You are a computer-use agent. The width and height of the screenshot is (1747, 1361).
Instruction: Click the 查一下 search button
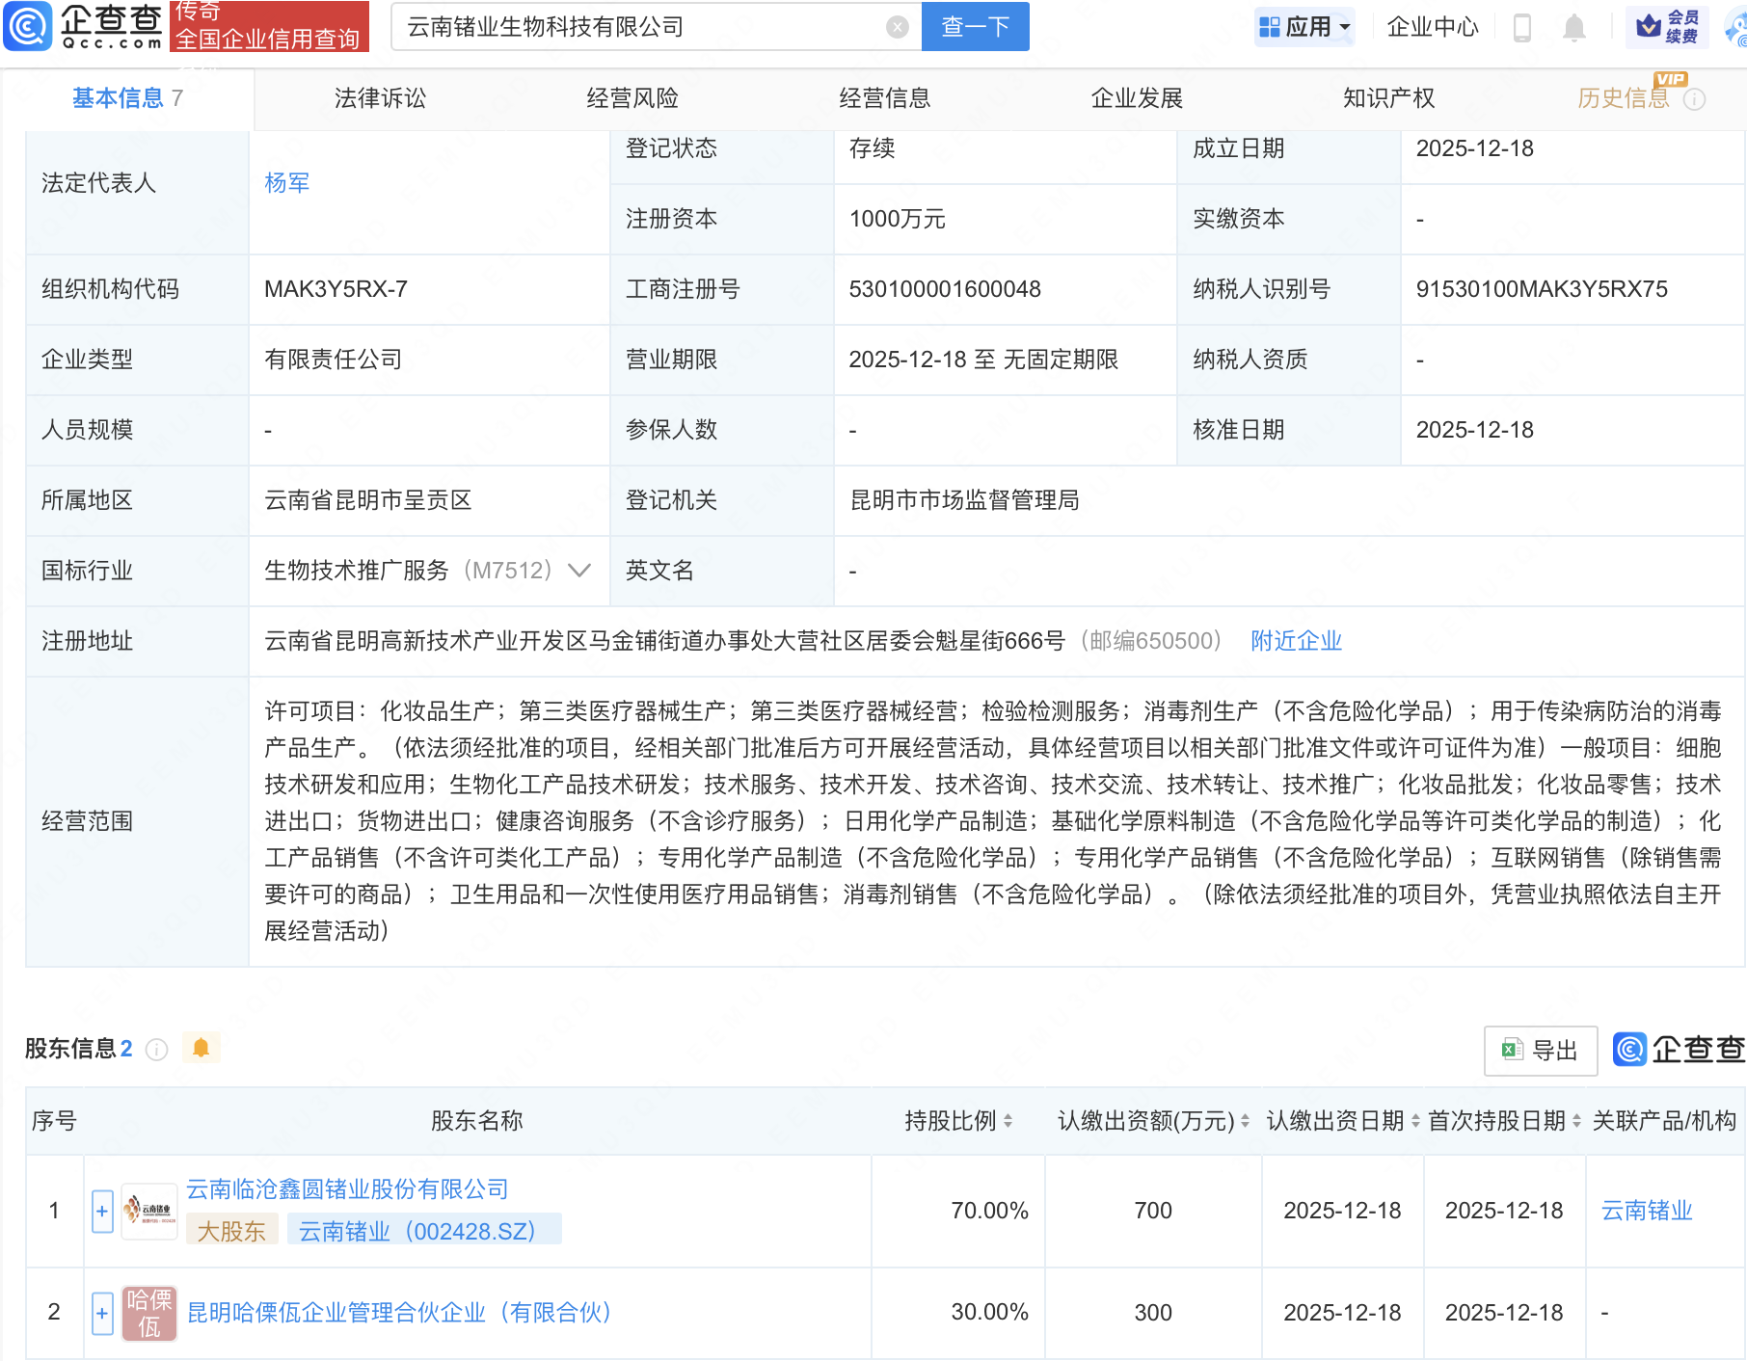coord(974,27)
